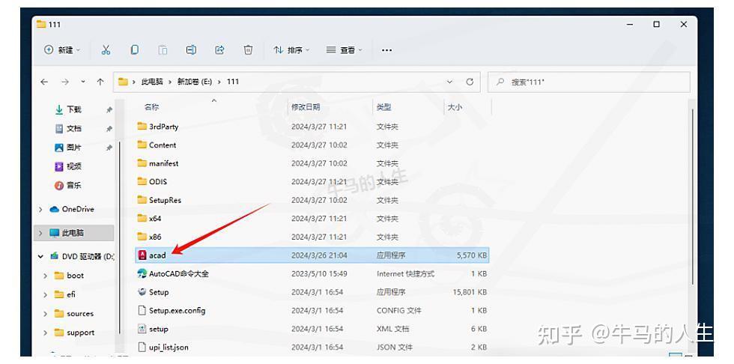The image size is (734, 364).
Task: Expand the OneDrive tree node
Action: pos(41,210)
